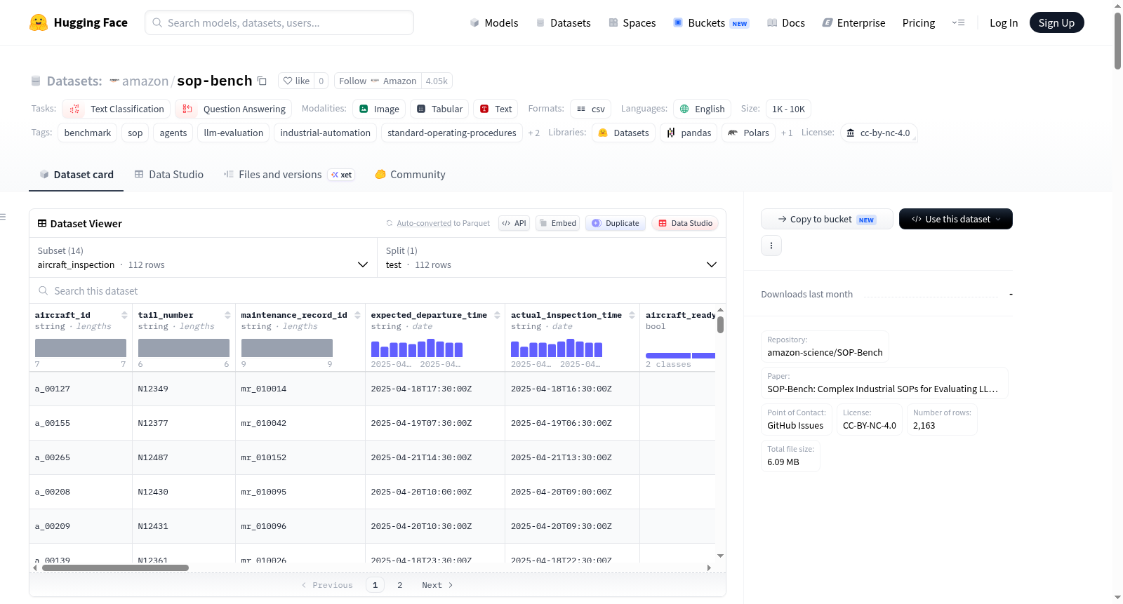Click the Sign Up button

pyautogui.click(x=1056, y=22)
